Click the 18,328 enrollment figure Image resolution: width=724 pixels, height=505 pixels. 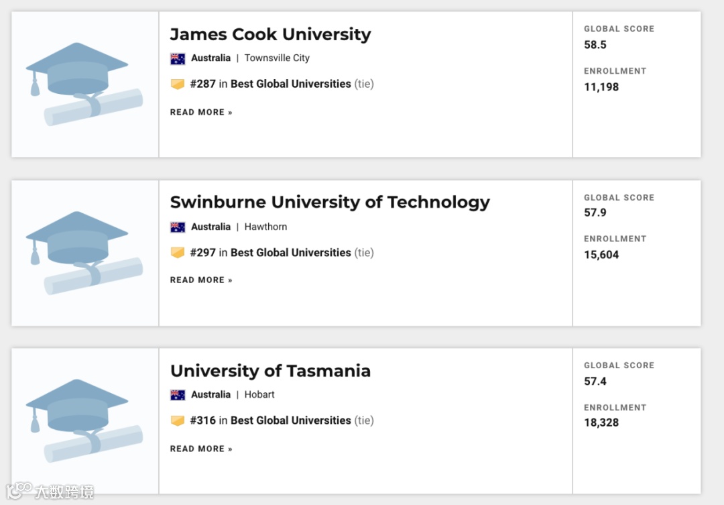(601, 423)
